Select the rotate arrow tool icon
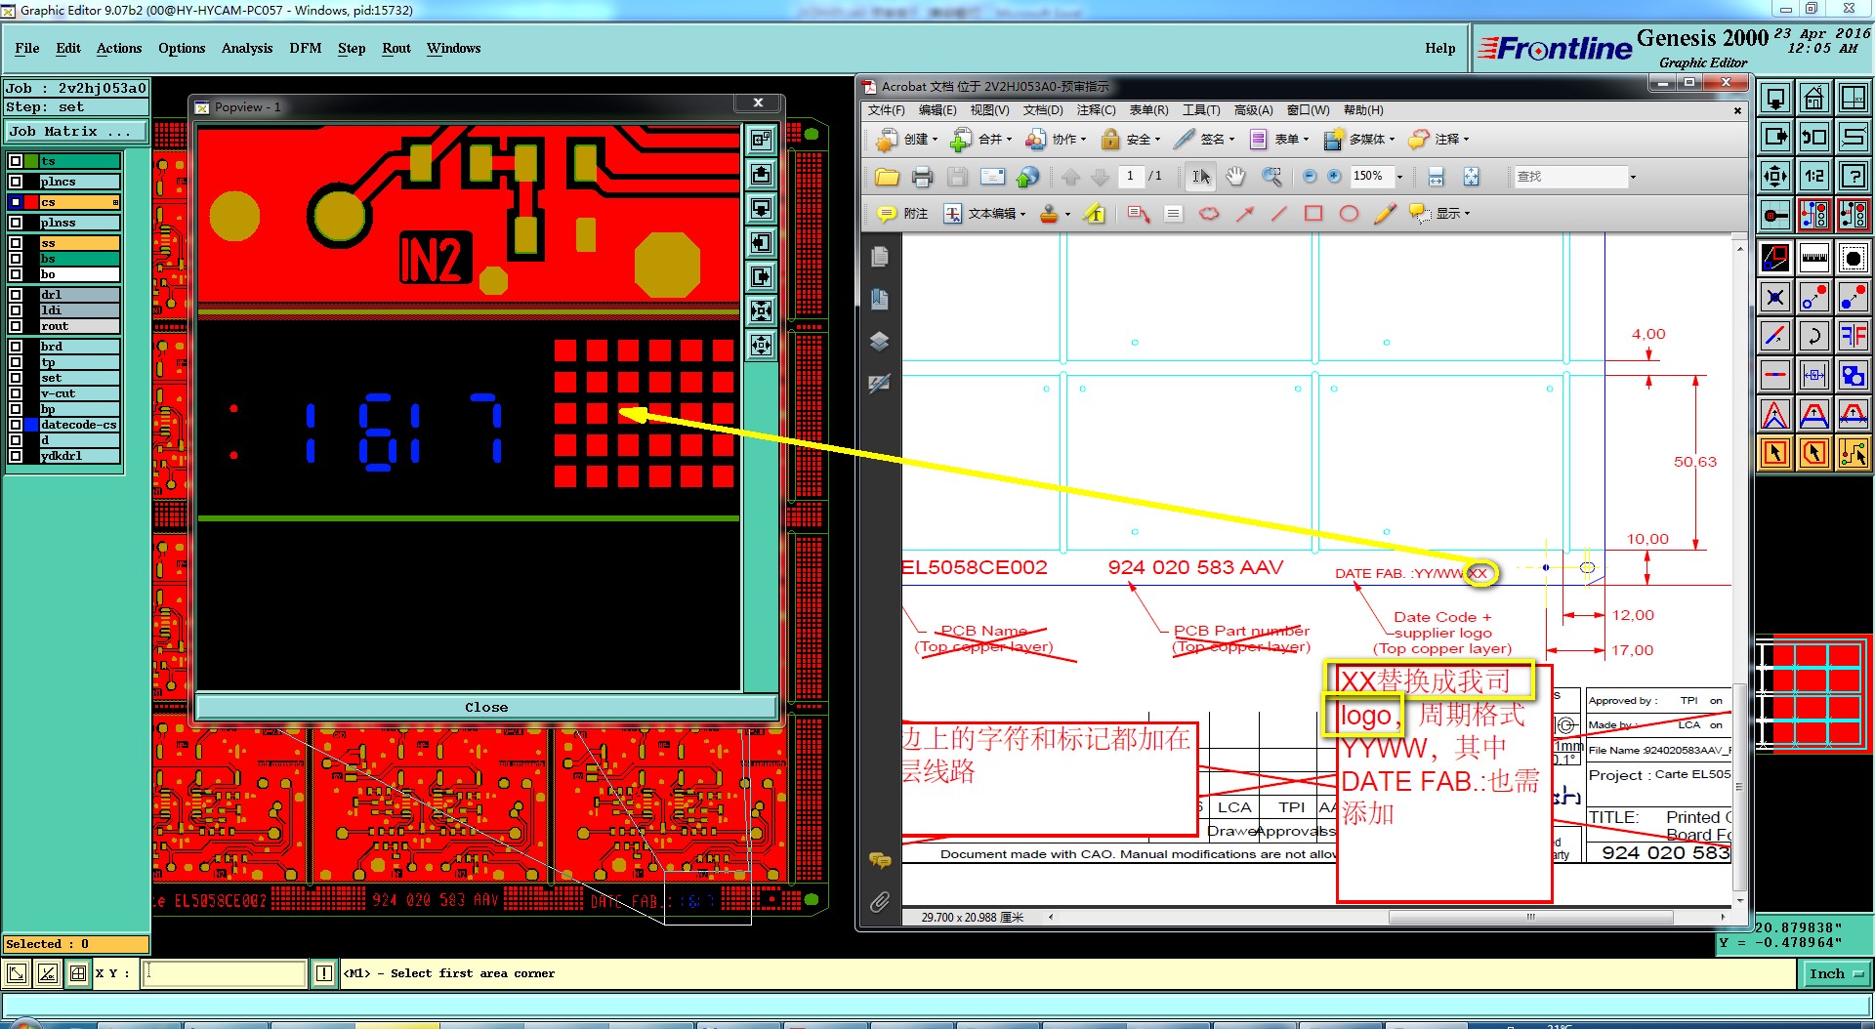This screenshot has width=1875, height=1029. point(1813,336)
